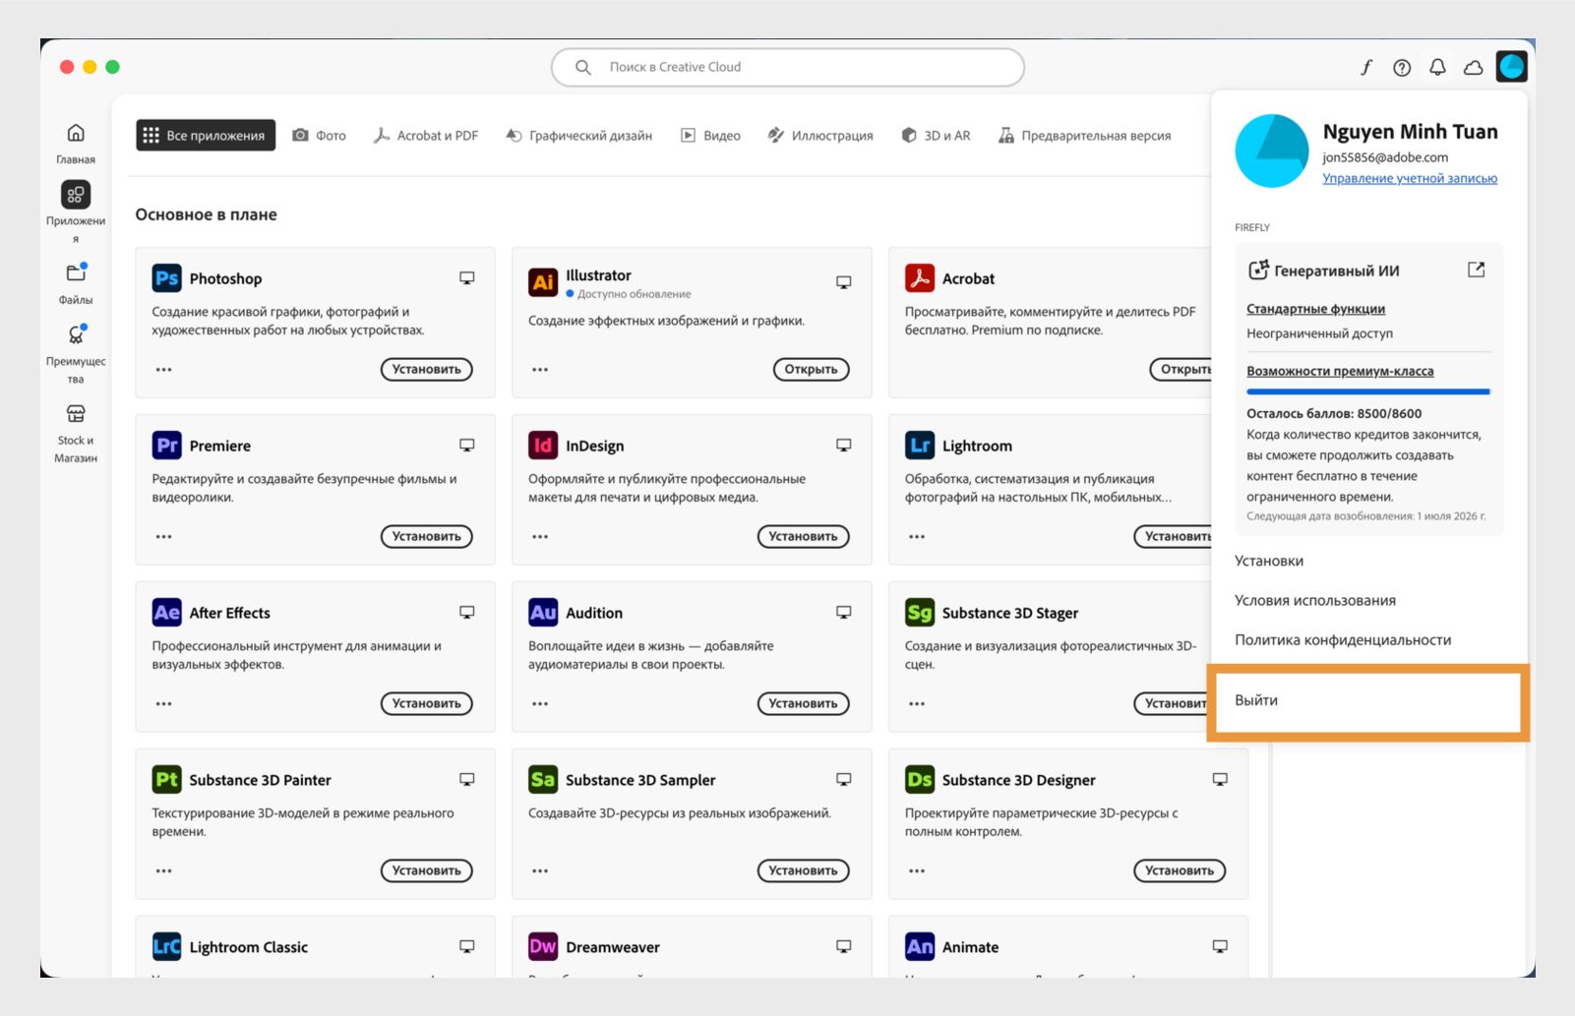The image size is (1575, 1017).
Task: Click the InDesign app icon
Action: (543, 446)
